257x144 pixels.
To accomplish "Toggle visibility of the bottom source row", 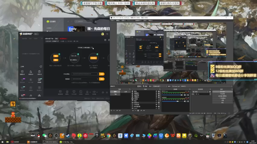I will point(156,108).
